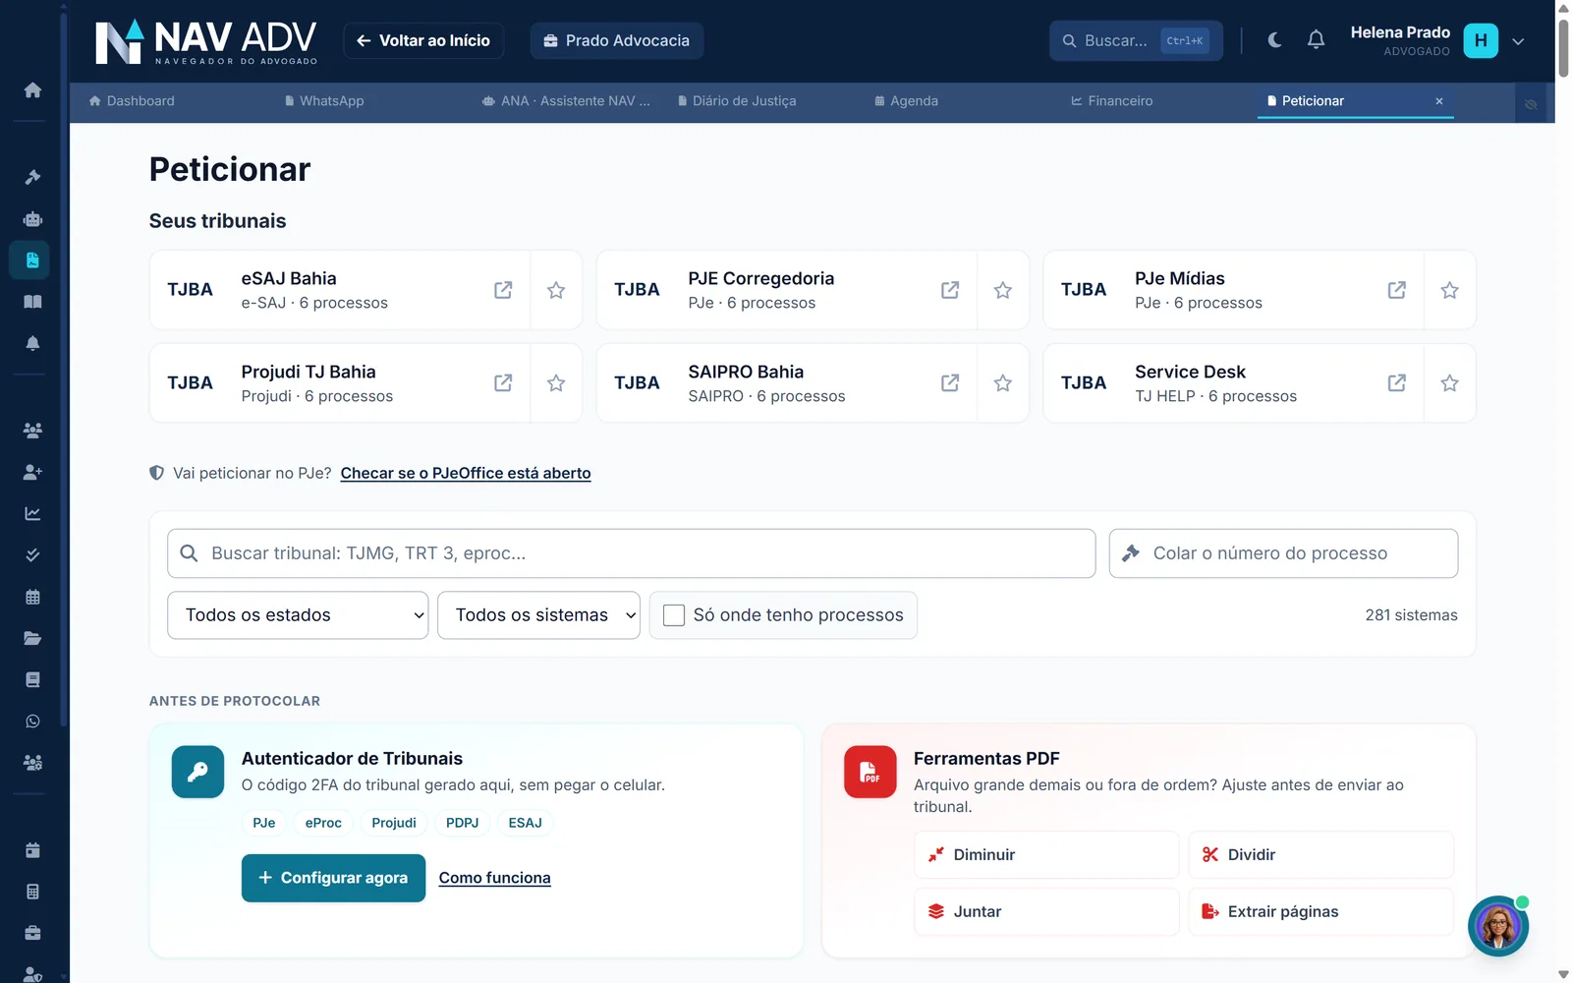
Task: Launch Service Desk external link icon
Action: [1396, 383]
